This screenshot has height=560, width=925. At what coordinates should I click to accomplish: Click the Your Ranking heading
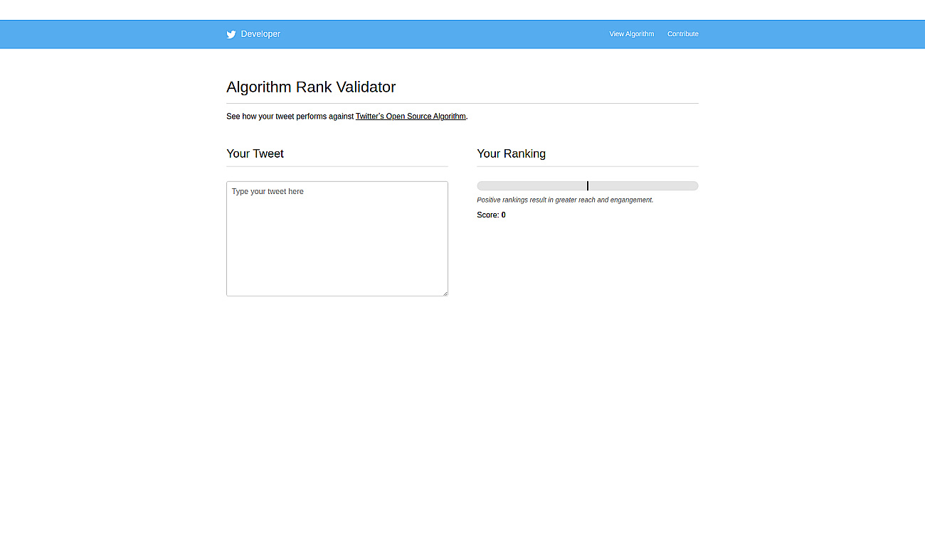pyautogui.click(x=511, y=154)
